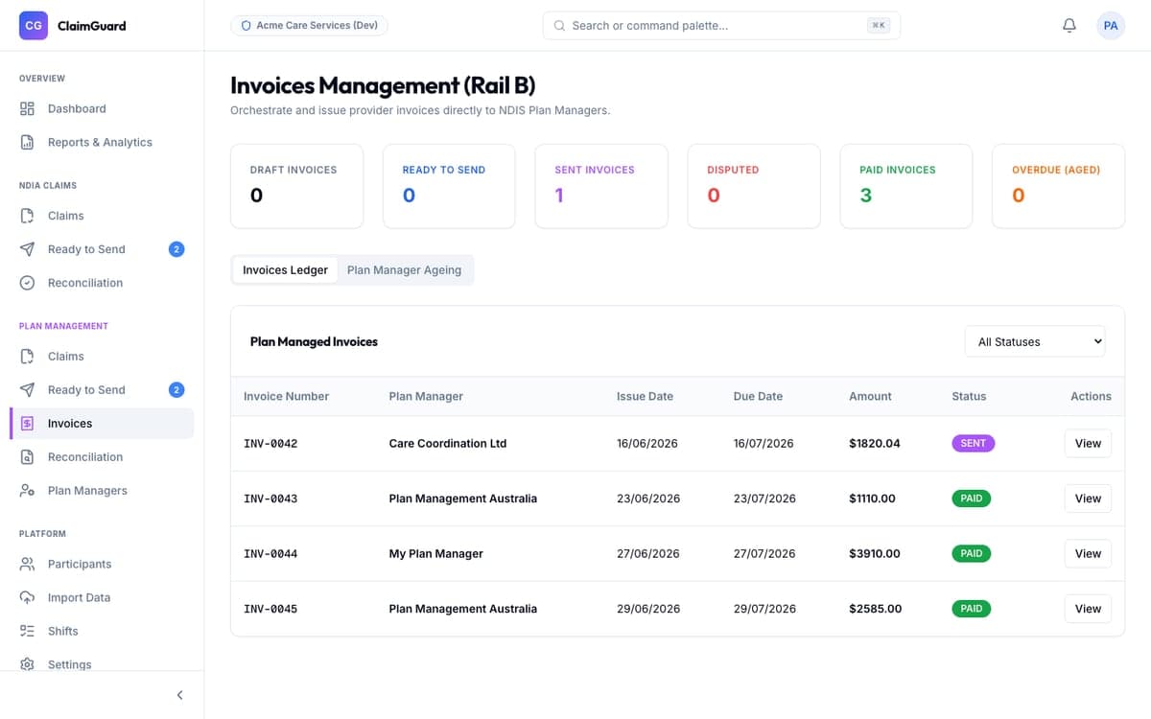Click the Invoice Number column header
The width and height of the screenshot is (1151, 719).
(286, 396)
